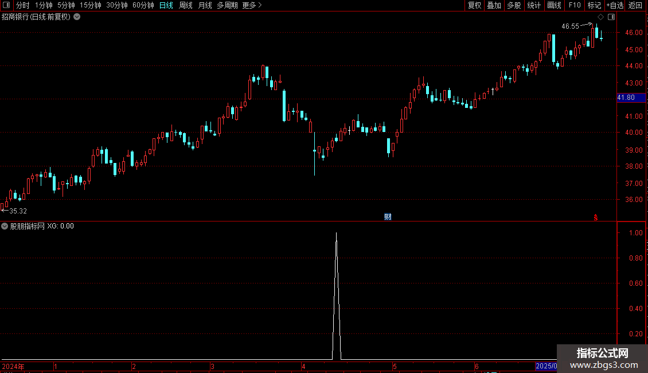This screenshot has width=648, height=373.
Task: Click the 46.55 high price label
Action: click(x=571, y=26)
